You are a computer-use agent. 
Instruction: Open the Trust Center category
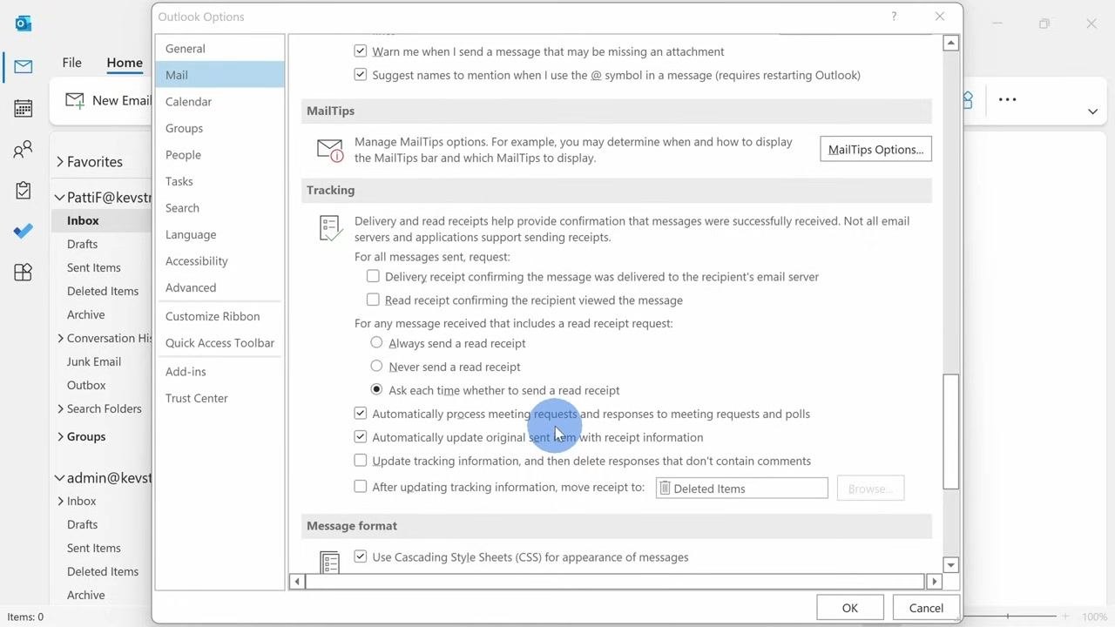point(220,398)
